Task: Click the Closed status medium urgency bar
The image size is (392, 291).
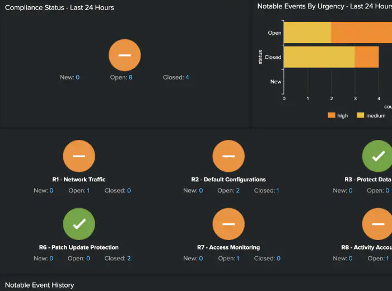Action: pos(319,57)
